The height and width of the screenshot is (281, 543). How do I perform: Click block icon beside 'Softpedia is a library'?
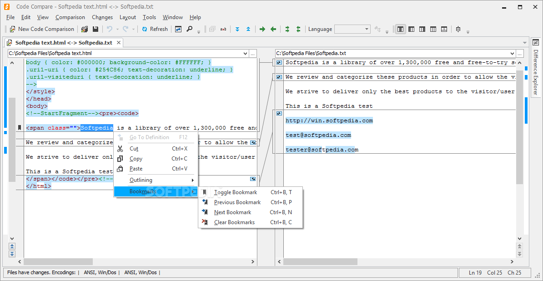click(x=279, y=63)
